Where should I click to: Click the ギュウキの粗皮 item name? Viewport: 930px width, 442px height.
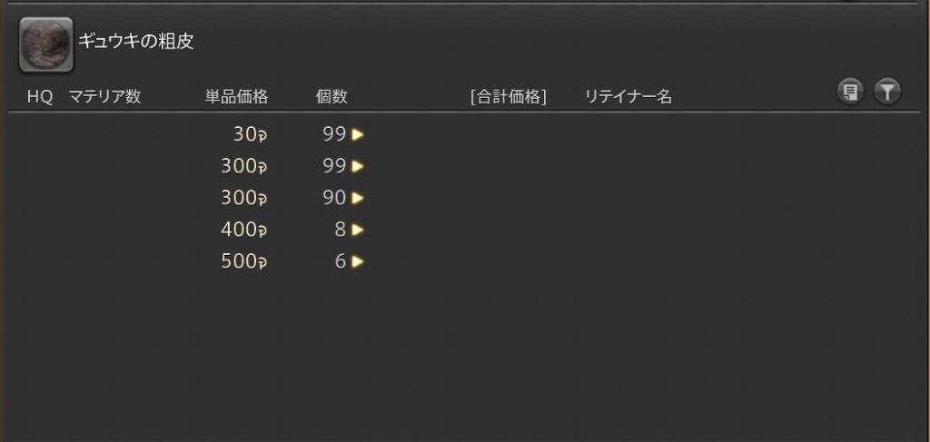(x=136, y=42)
